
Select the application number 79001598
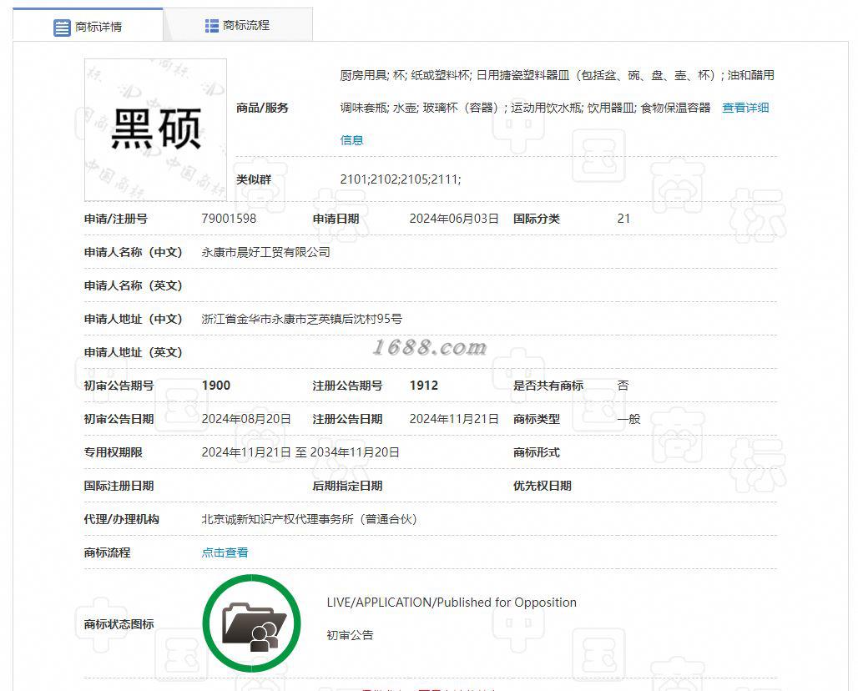(x=229, y=219)
